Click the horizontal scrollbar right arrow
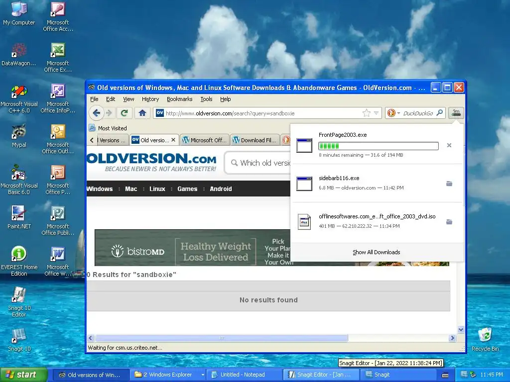510x382 pixels. coord(452,338)
